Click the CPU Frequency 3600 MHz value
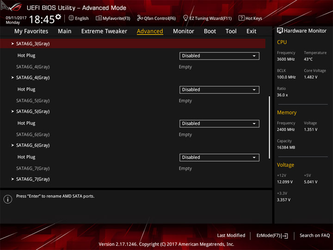The image size is (333, 250). point(286,59)
